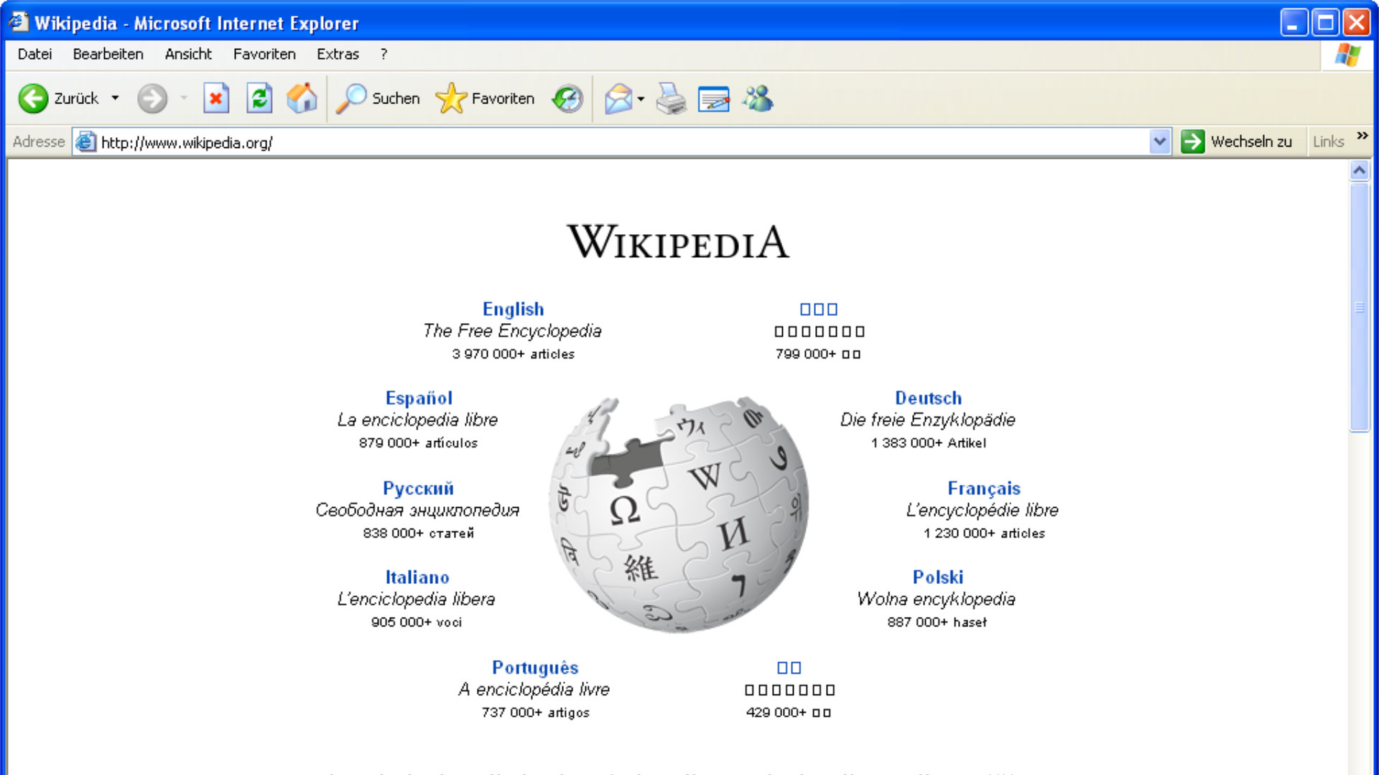Print the page with the printer icon
Image resolution: width=1379 pixels, height=775 pixels.
(671, 98)
